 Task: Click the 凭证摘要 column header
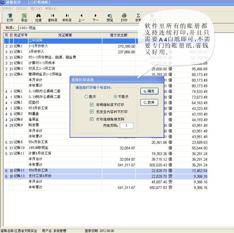pyautogui.click(x=65, y=35)
